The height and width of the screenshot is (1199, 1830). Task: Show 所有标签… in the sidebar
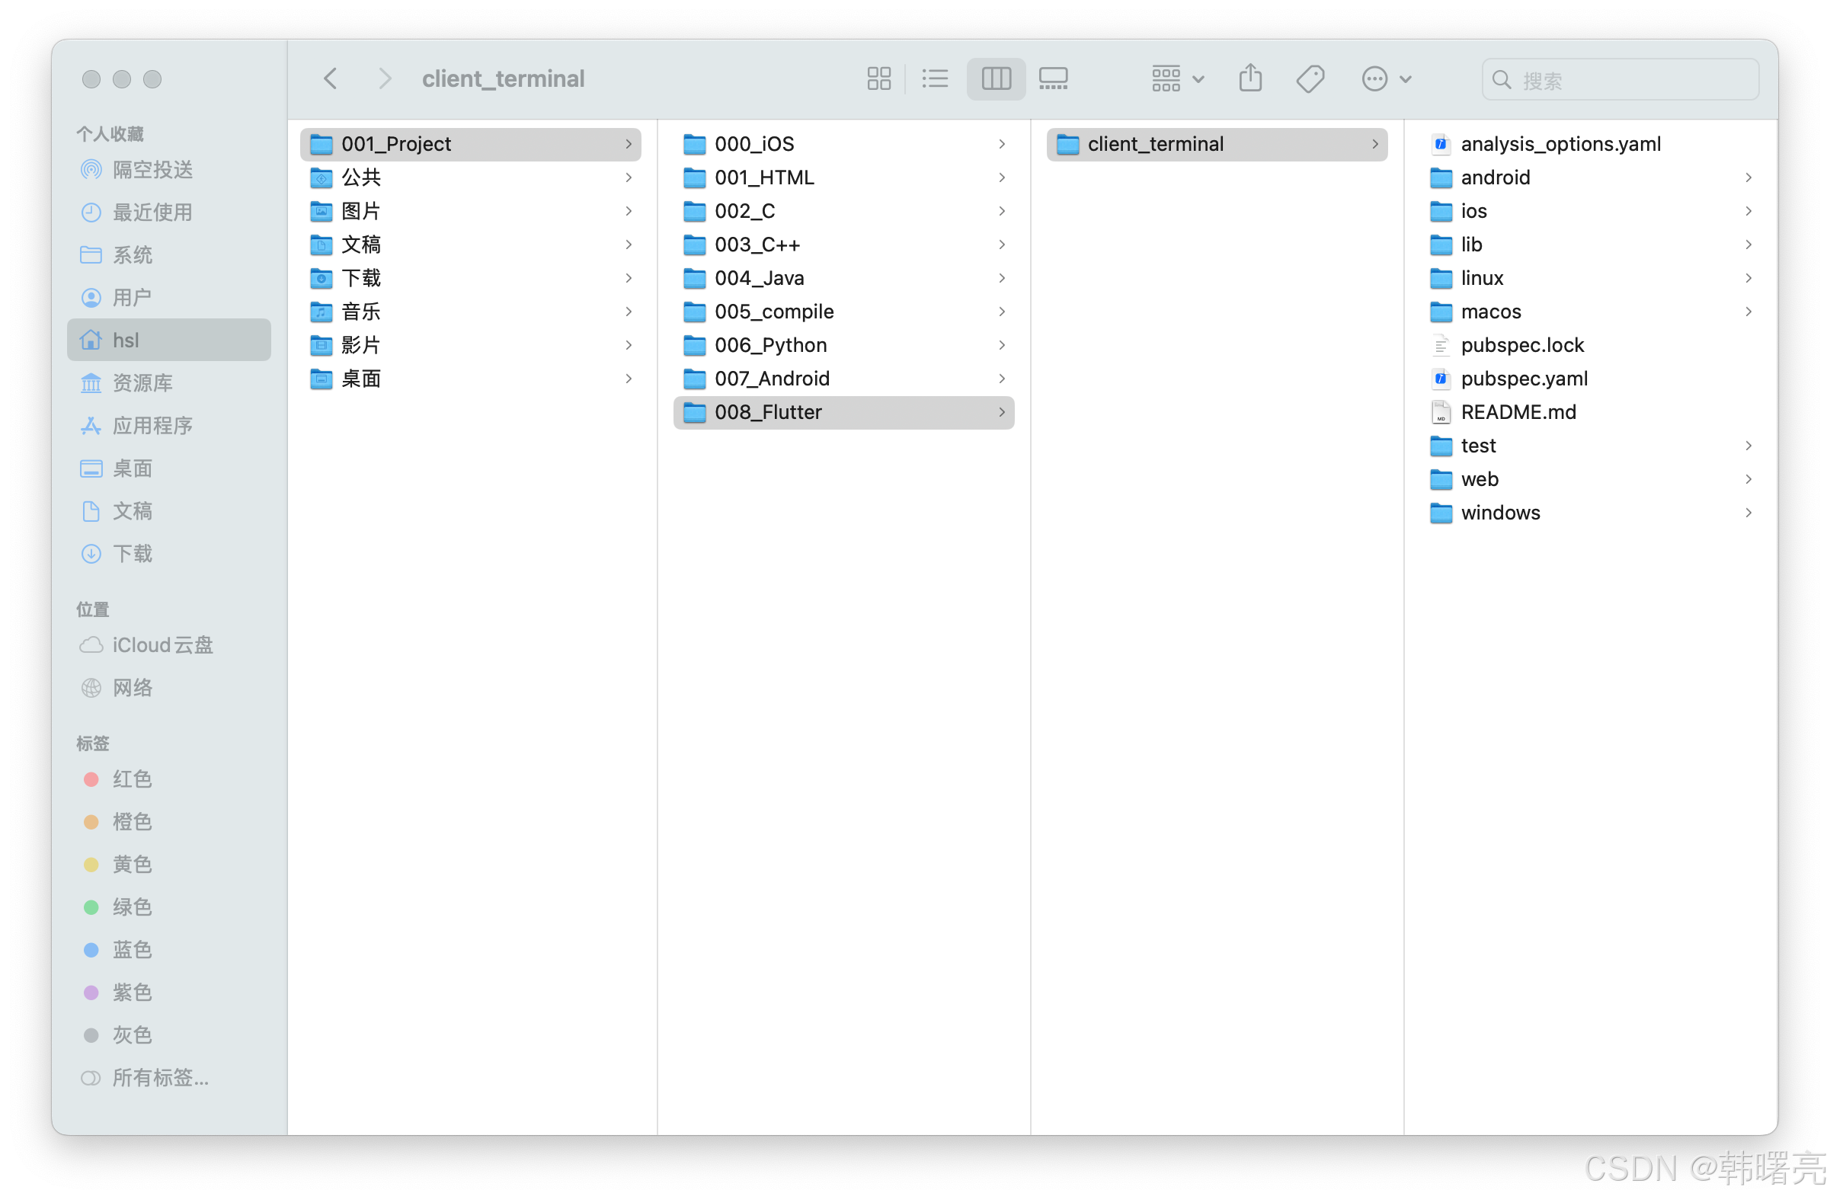tap(169, 1078)
